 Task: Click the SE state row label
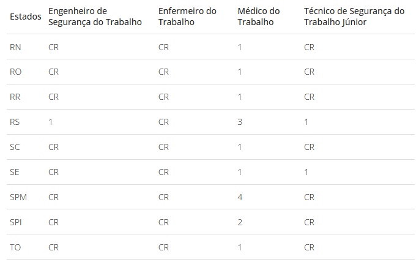point(14,172)
